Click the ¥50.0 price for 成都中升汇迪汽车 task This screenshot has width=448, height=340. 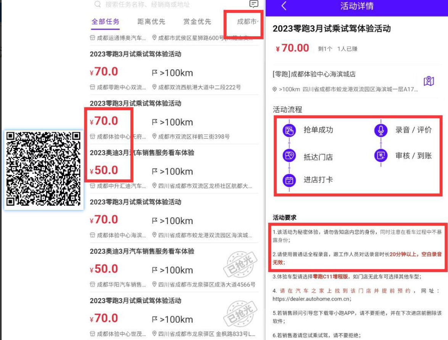click(104, 170)
